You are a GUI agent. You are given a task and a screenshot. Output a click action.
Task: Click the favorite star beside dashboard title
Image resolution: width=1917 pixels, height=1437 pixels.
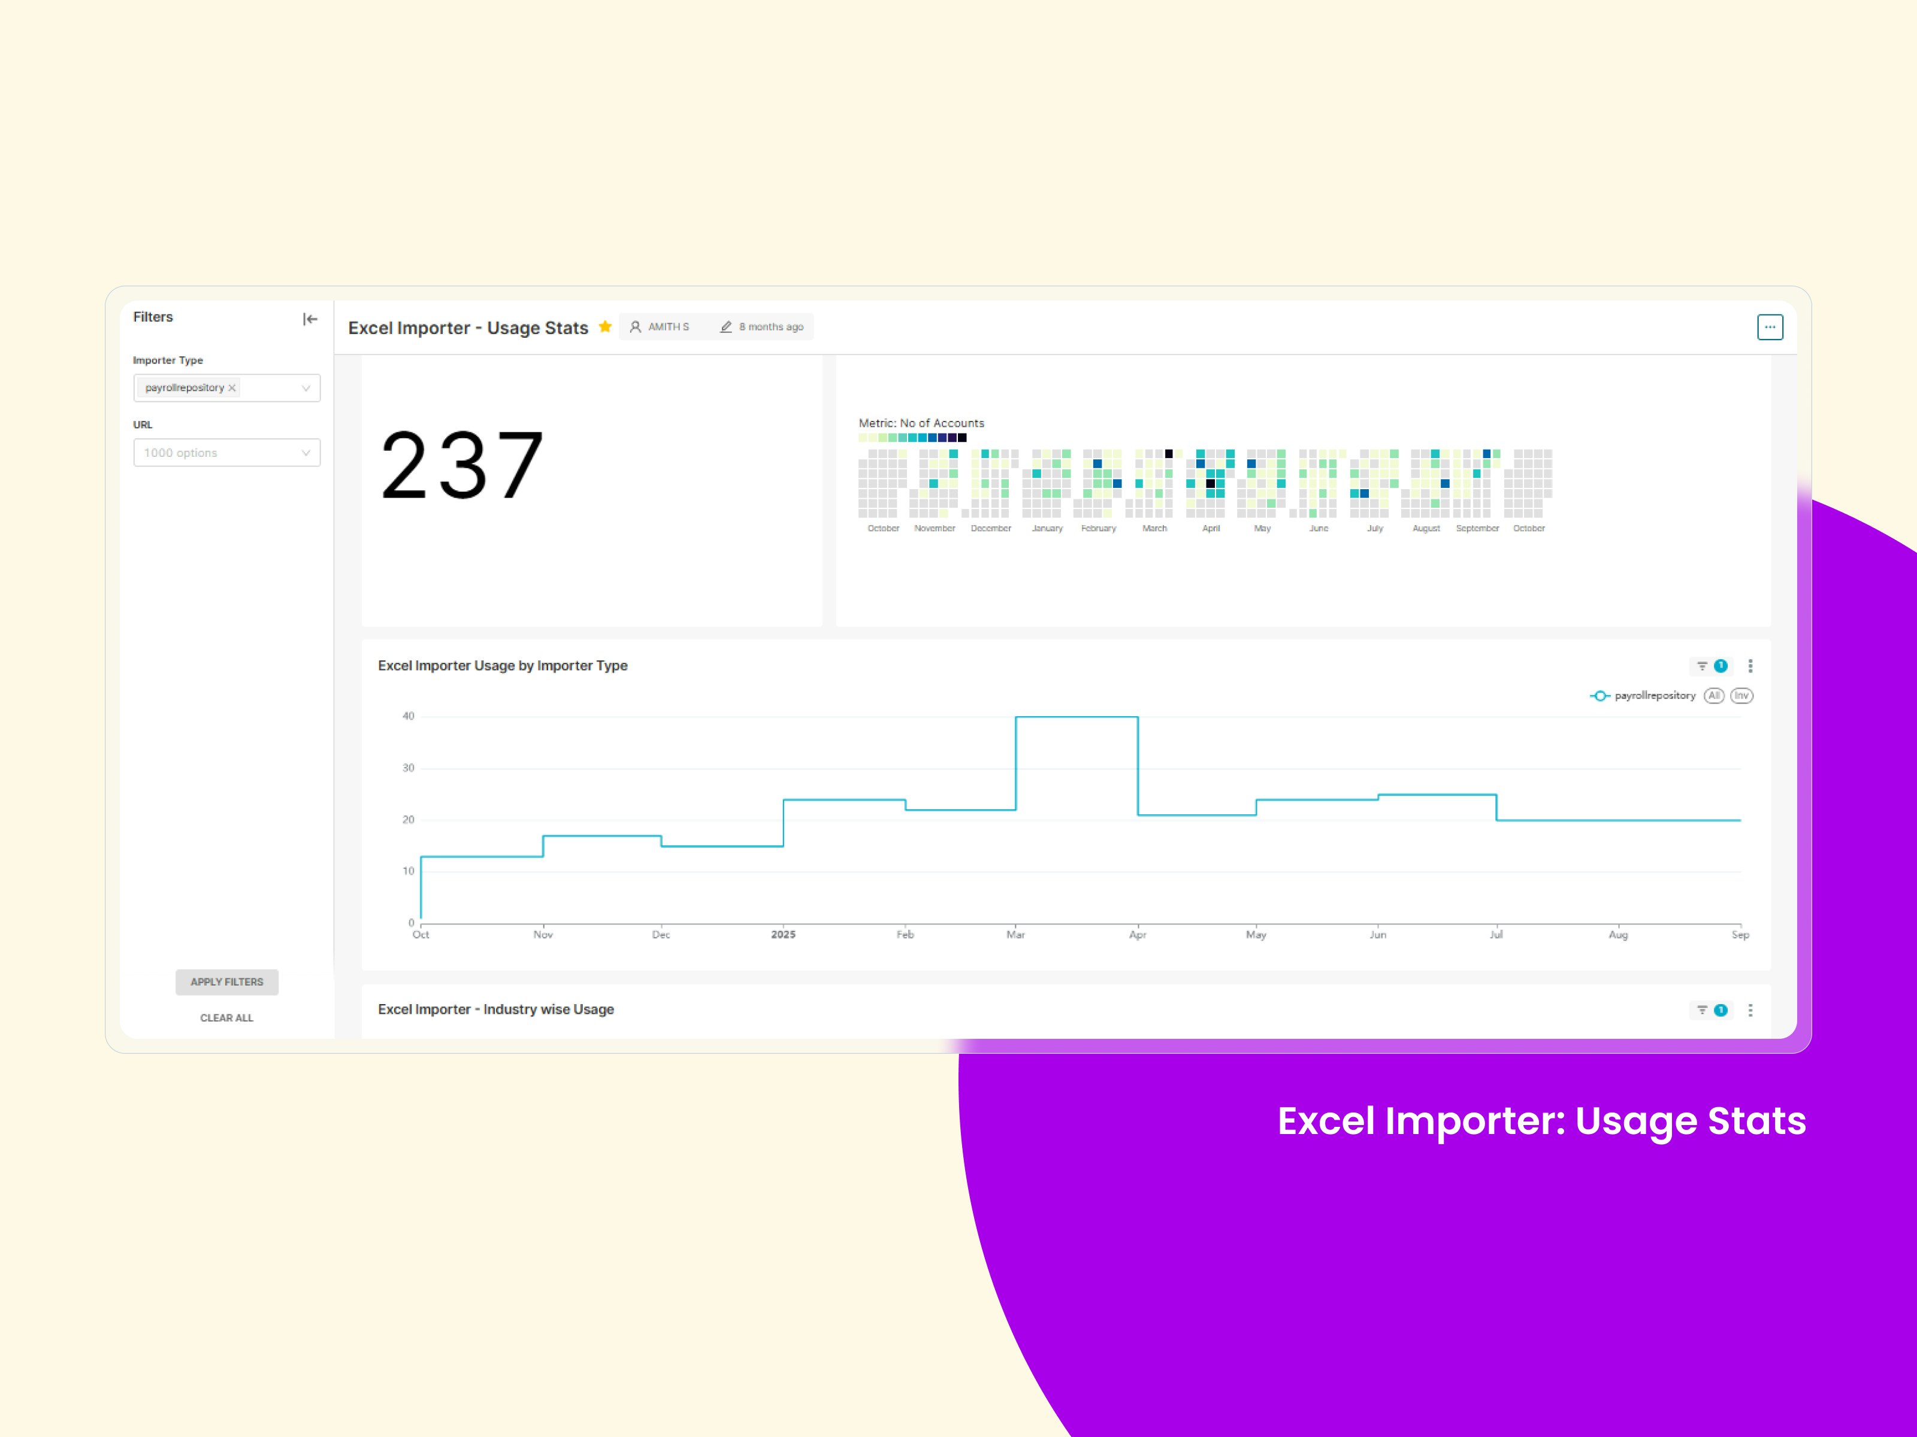(605, 326)
